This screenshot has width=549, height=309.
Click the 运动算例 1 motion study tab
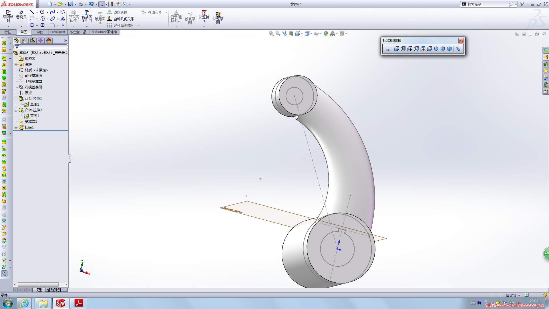[x=56, y=290]
